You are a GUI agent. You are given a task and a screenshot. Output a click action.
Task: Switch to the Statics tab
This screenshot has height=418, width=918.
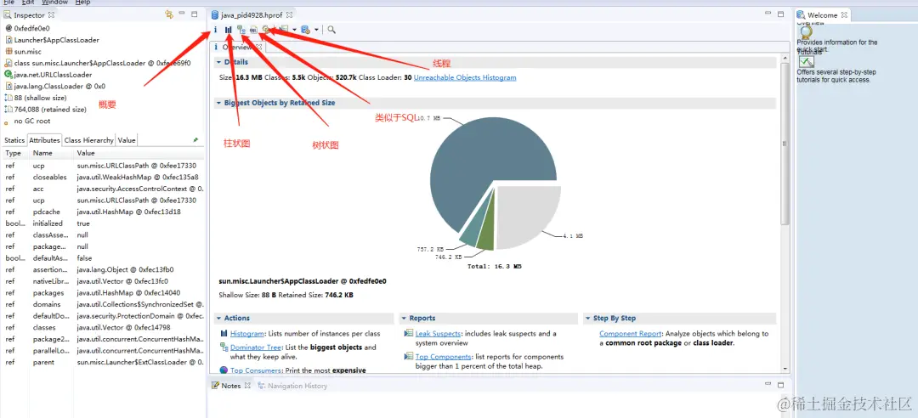click(x=14, y=140)
